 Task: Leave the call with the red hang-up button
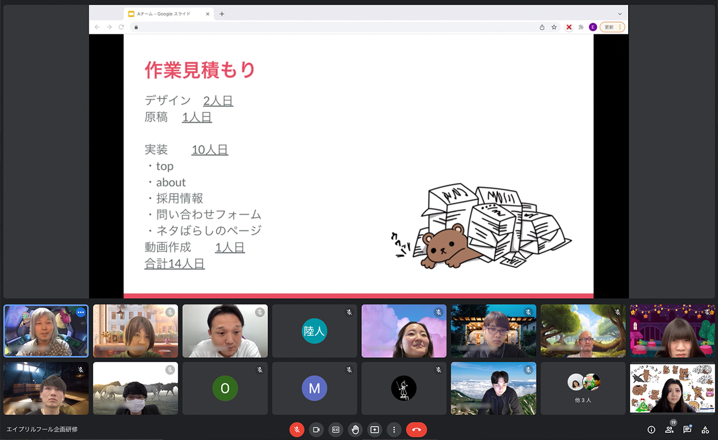pyautogui.click(x=416, y=430)
